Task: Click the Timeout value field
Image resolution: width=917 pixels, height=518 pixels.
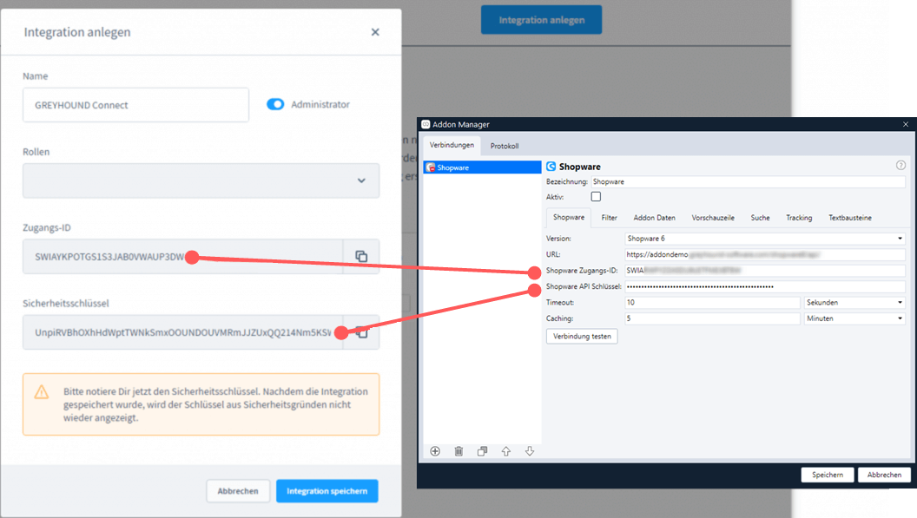Action: tap(712, 302)
